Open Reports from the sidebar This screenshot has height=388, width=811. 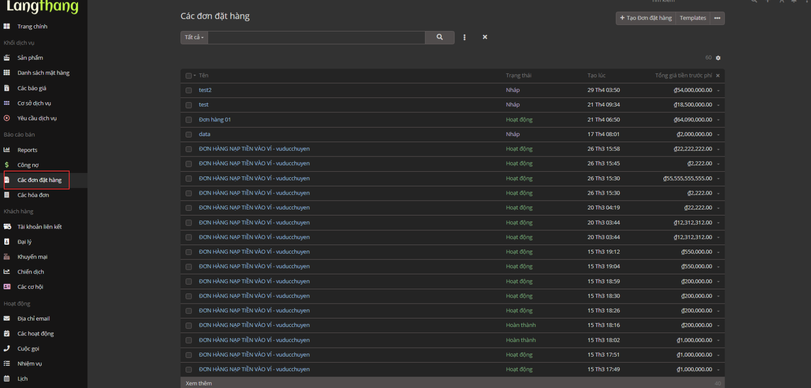pyautogui.click(x=27, y=150)
